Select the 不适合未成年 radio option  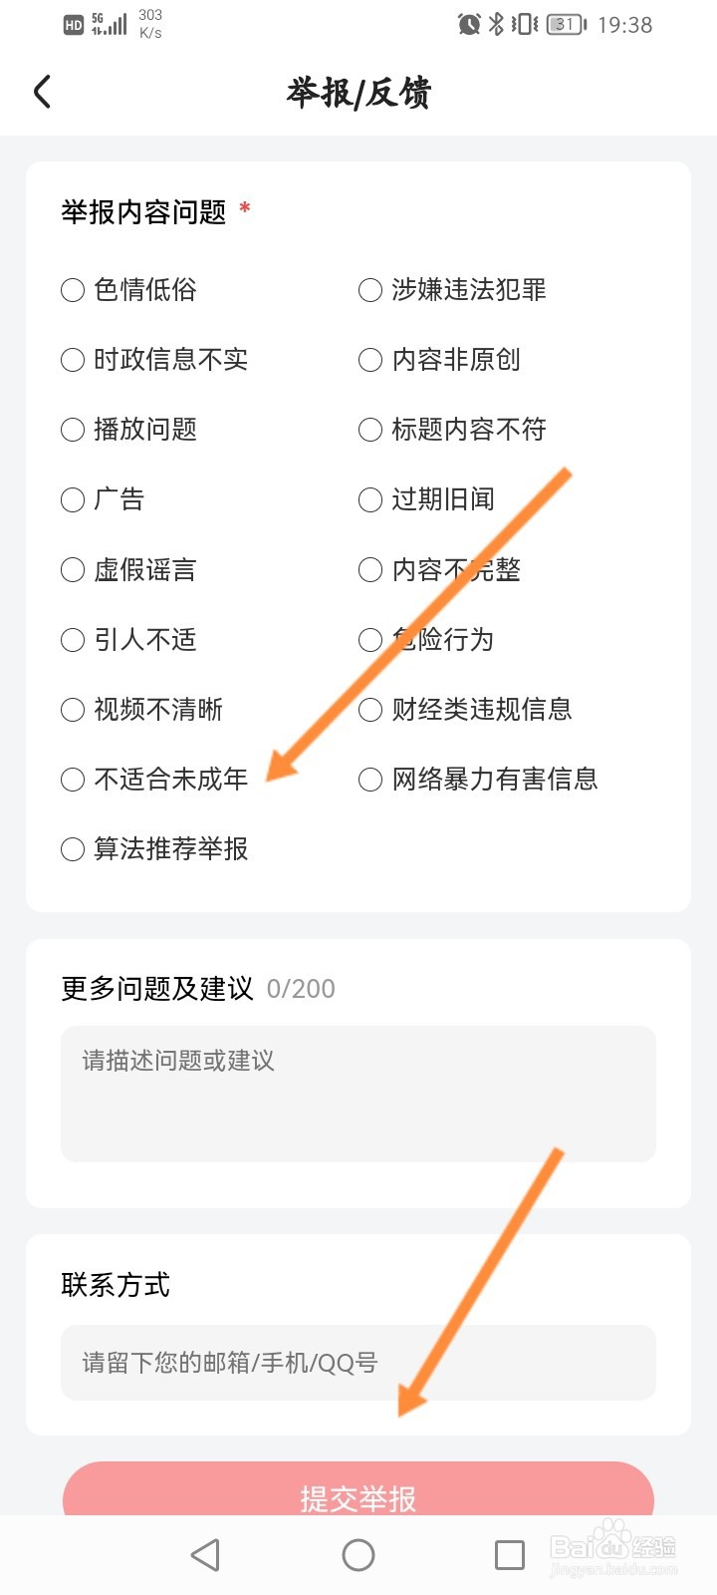154,780
